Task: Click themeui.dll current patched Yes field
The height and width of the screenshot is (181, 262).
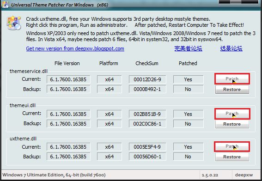Action: tap(189, 114)
